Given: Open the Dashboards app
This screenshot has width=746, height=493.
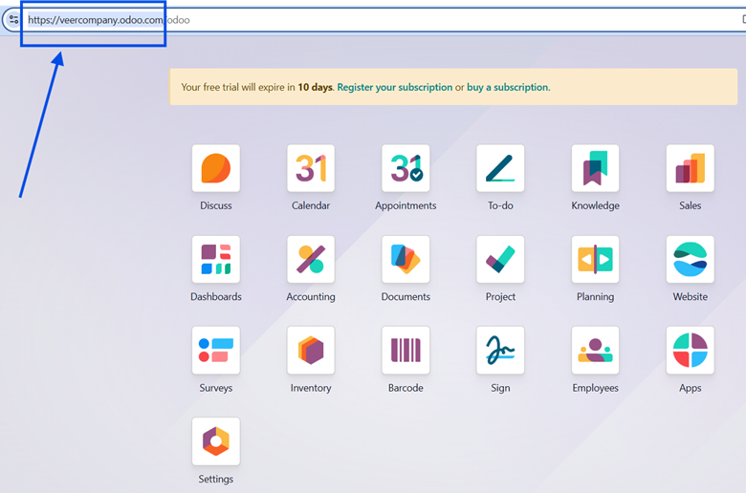Looking at the screenshot, I should pyautogui.click(x=215, y=260).
